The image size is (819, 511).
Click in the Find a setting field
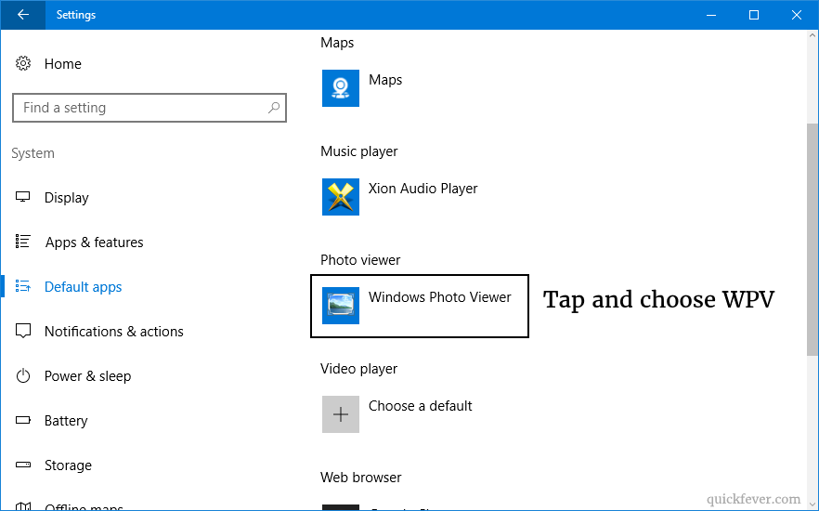(149, 108)
